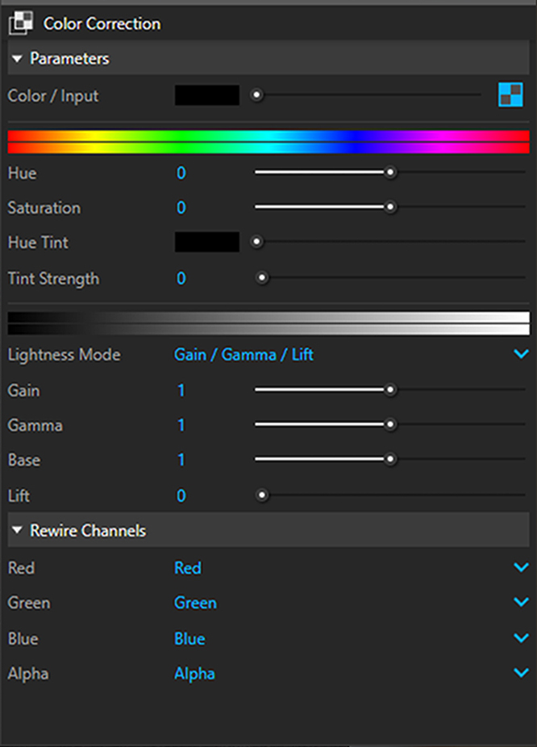Open the Red channel dropdown
This screenshot has height=747, width=537.
tap(521, 568)
